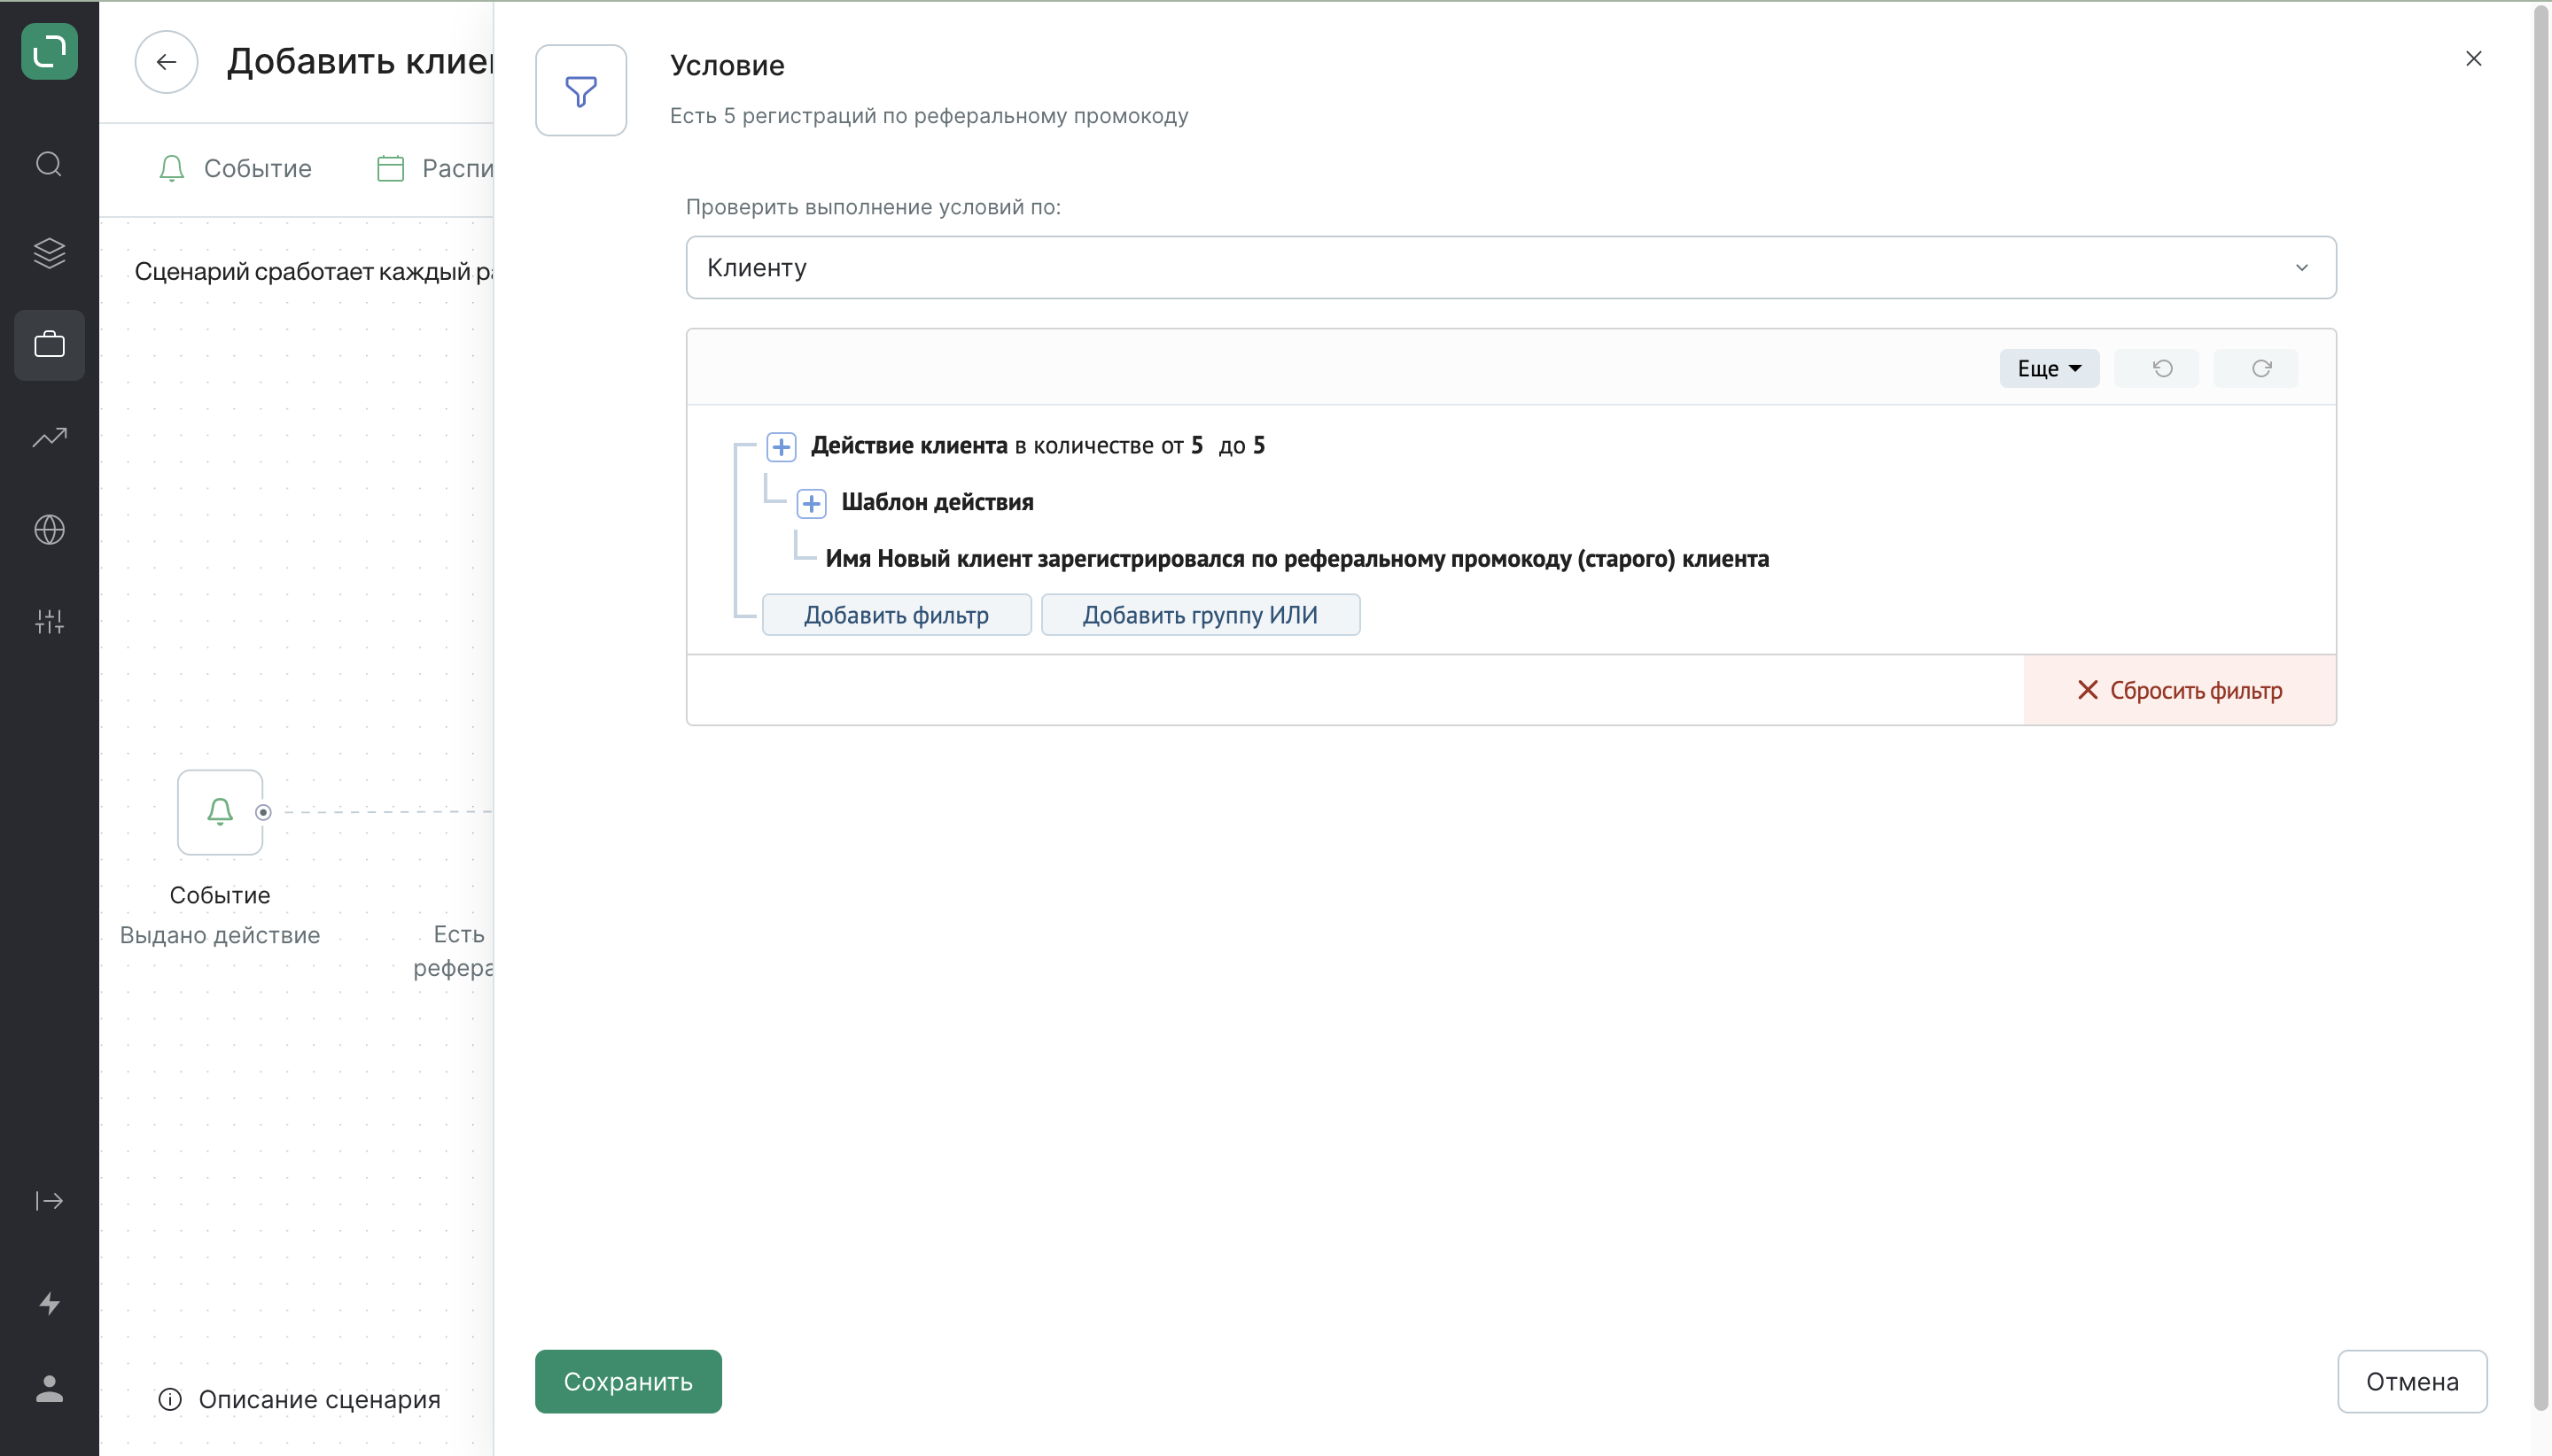2552x1456 pixels.
Task: Switch to the Событие tab
Action: tap(235, 168)
